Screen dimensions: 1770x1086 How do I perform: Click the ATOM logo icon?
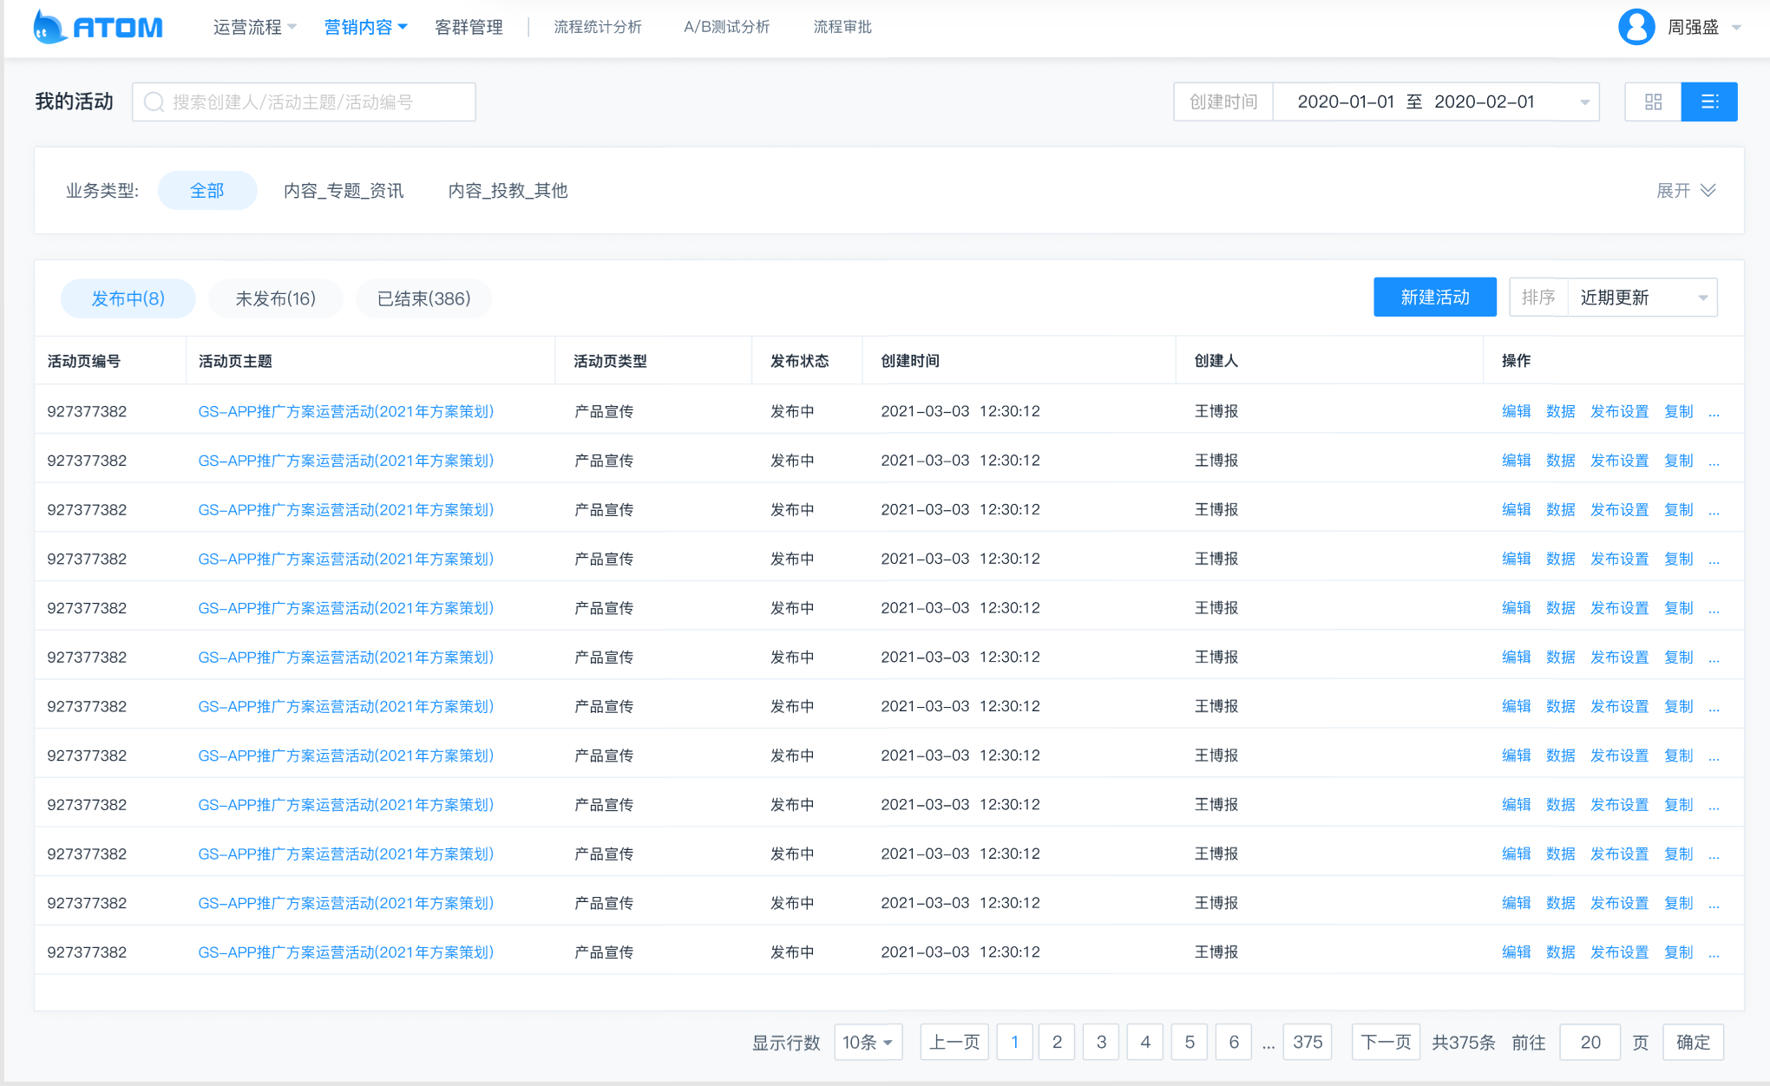point(49,27)
